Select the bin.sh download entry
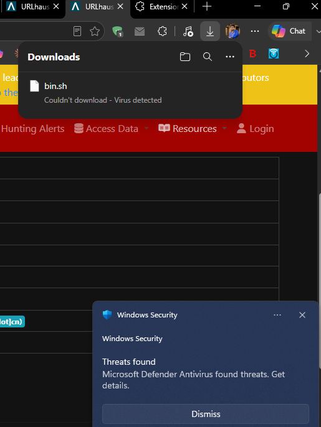Viewport: 321px width, 427px height. pyautogui.click(x=130, y=93)
